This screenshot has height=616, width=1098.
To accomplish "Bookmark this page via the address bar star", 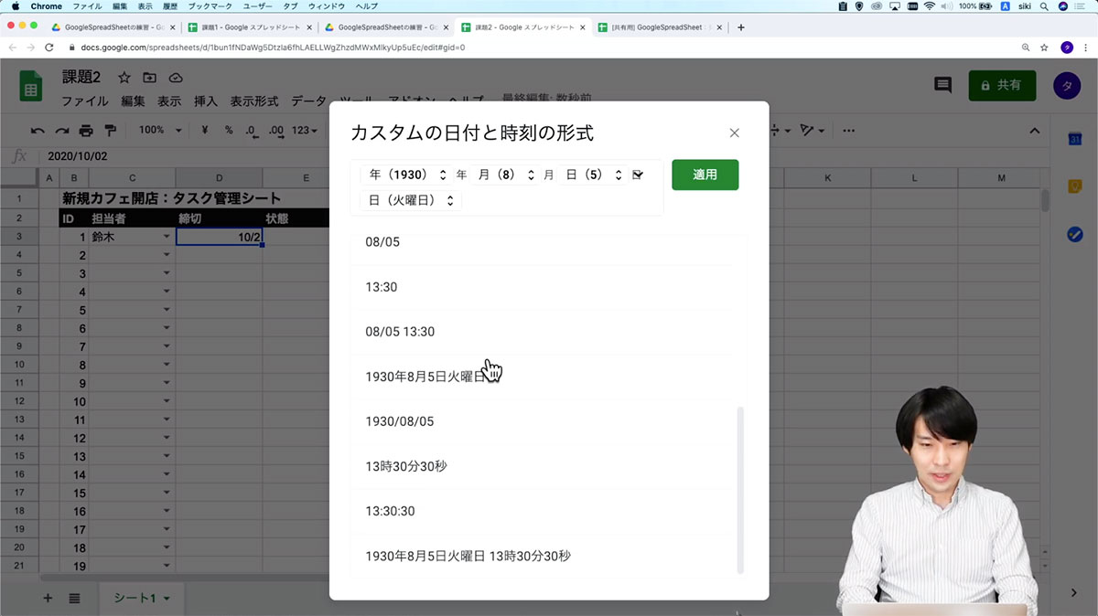I will (1044, 47).
